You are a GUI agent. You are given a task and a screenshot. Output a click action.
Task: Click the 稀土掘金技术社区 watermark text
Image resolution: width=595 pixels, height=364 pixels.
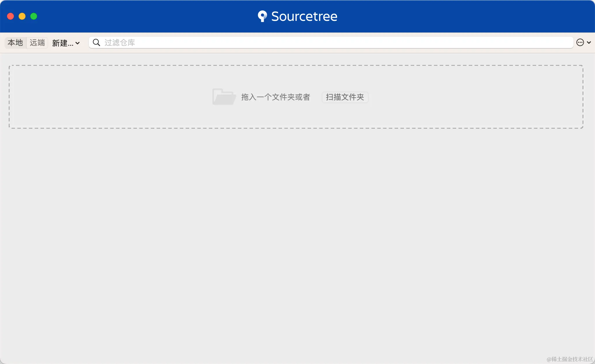coord(570,359)
